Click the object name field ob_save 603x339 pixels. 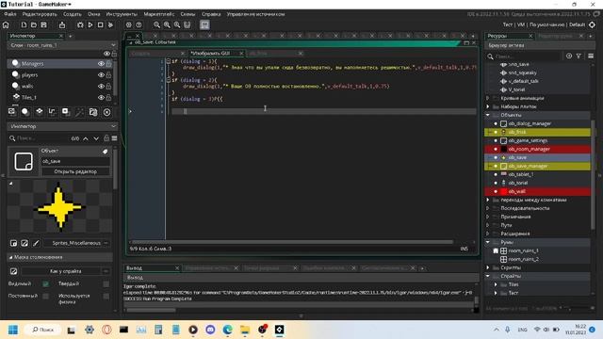(75, 161)
